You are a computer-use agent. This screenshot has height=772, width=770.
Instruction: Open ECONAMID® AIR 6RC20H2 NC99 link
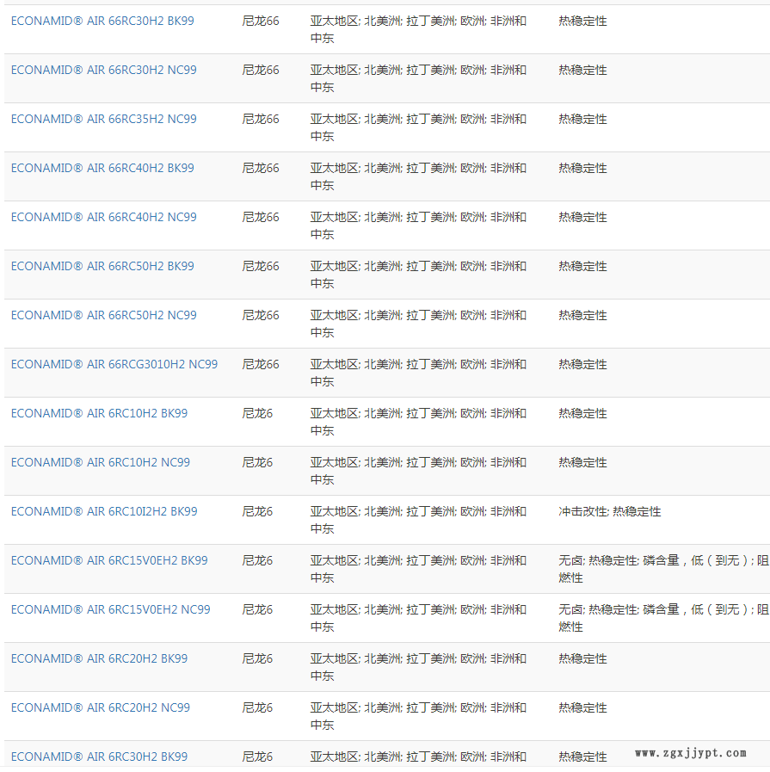pos(101,707)
